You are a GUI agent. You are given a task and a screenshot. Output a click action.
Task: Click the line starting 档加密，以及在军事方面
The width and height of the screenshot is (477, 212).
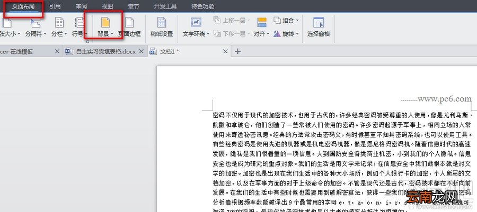(x=342, y=183)
